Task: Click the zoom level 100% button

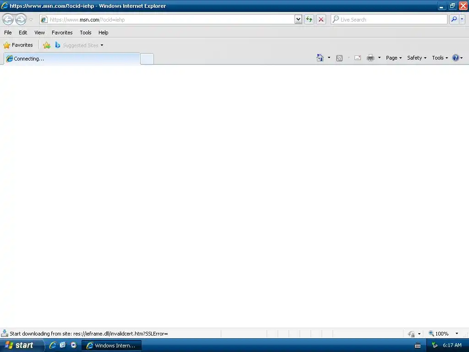Action: click(439, 334)
